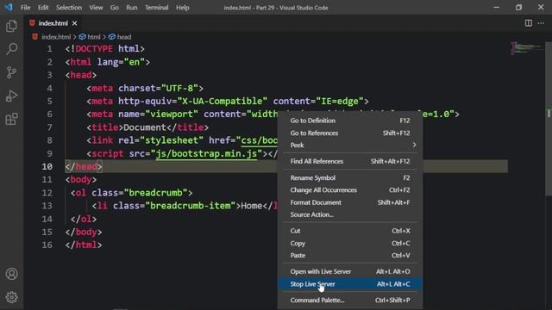552x310 pixels.
Task: Click the Document title text
Action: tap(145, 127)
